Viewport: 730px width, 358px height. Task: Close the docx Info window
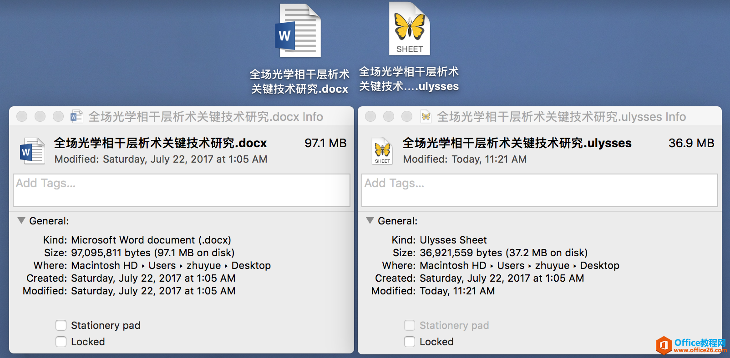pos(22,116)
